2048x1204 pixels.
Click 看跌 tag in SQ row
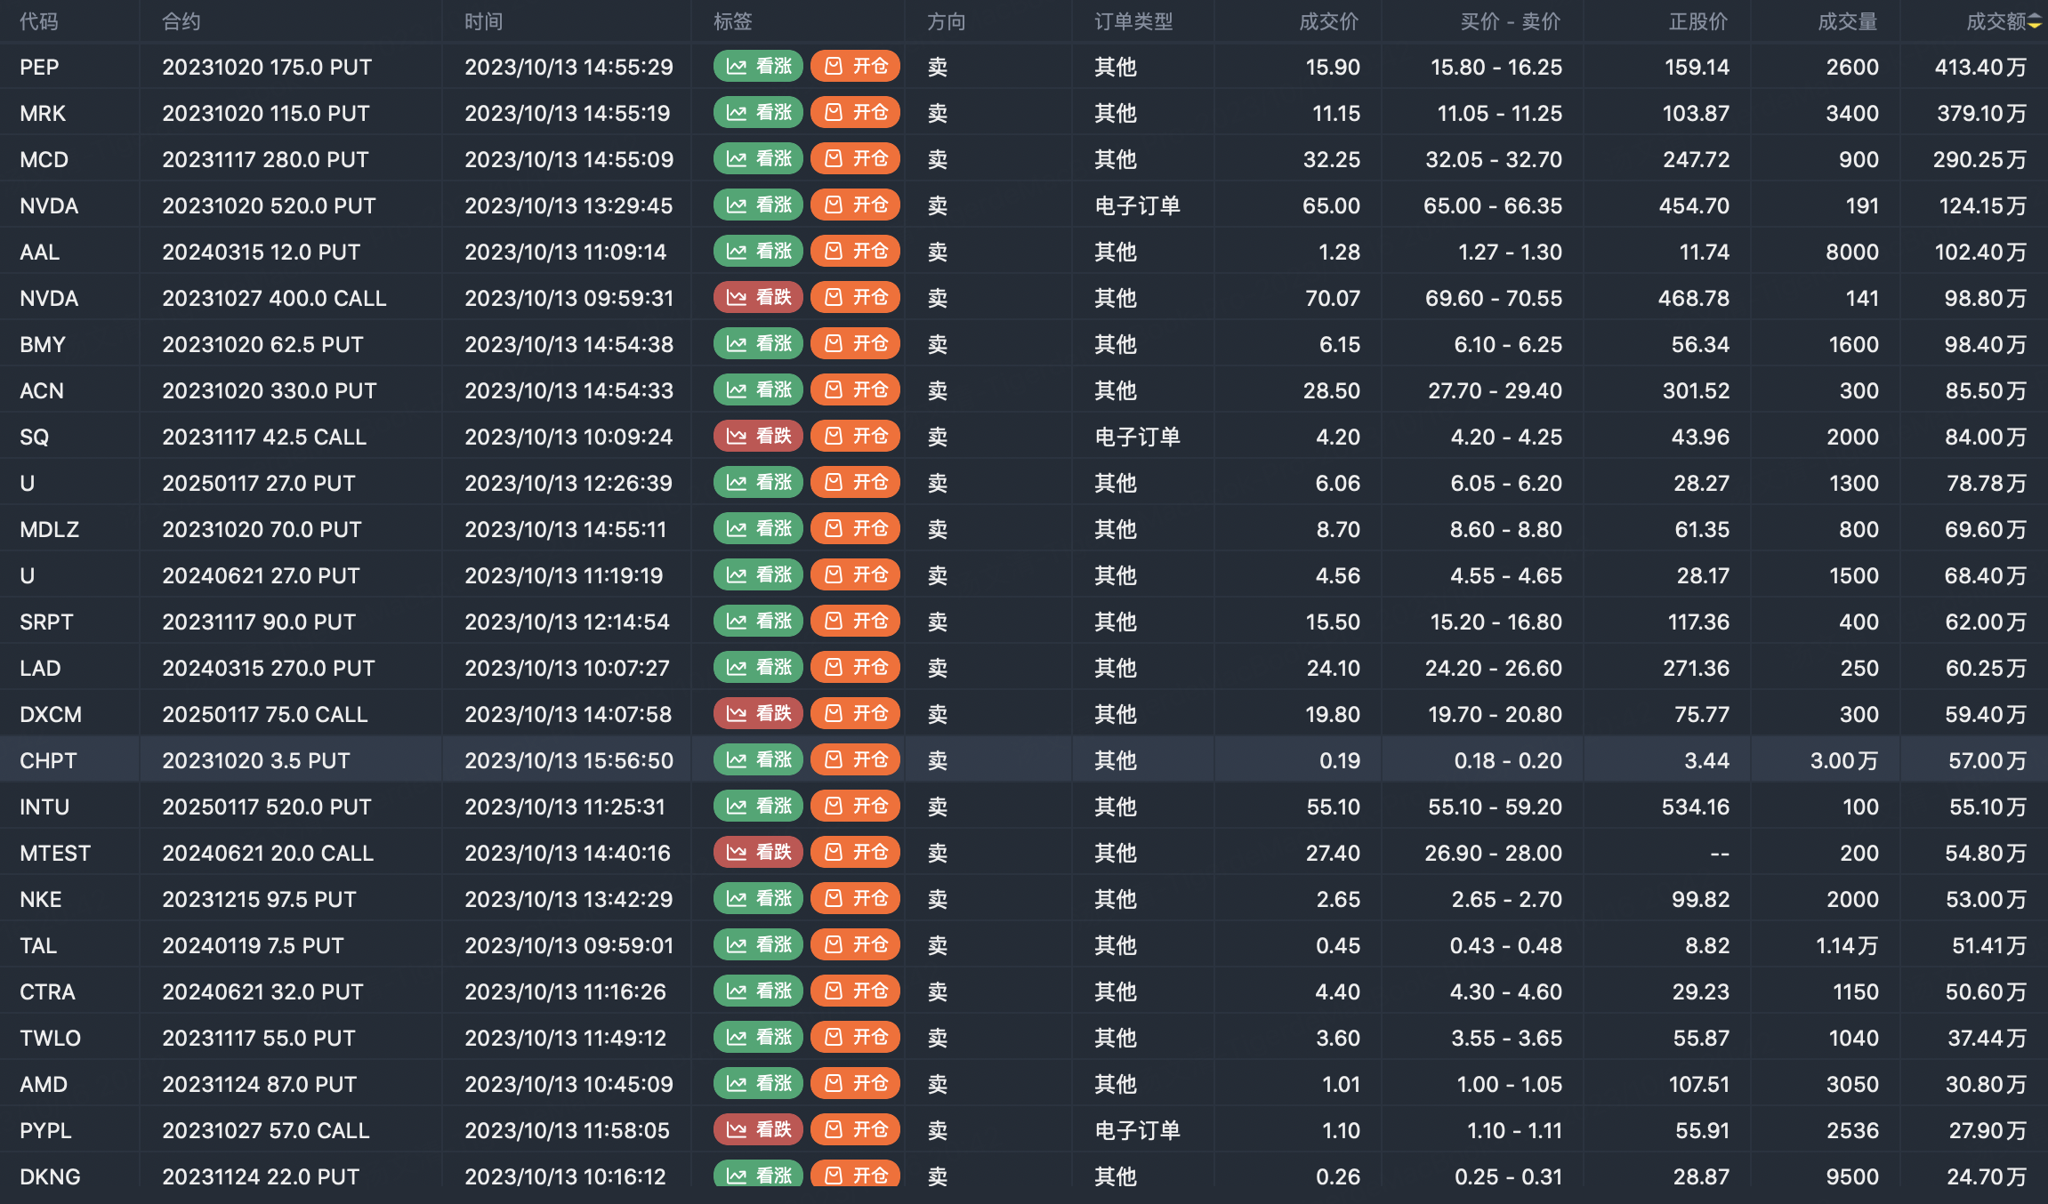pos(758,437)
